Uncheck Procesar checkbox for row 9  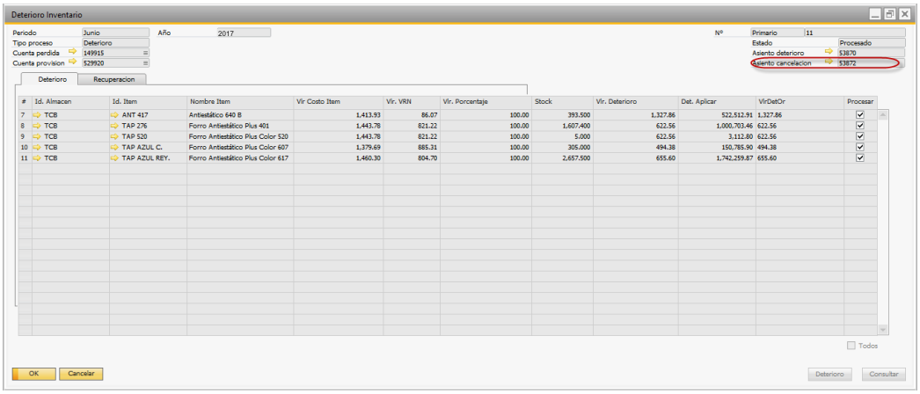[860, 136]
